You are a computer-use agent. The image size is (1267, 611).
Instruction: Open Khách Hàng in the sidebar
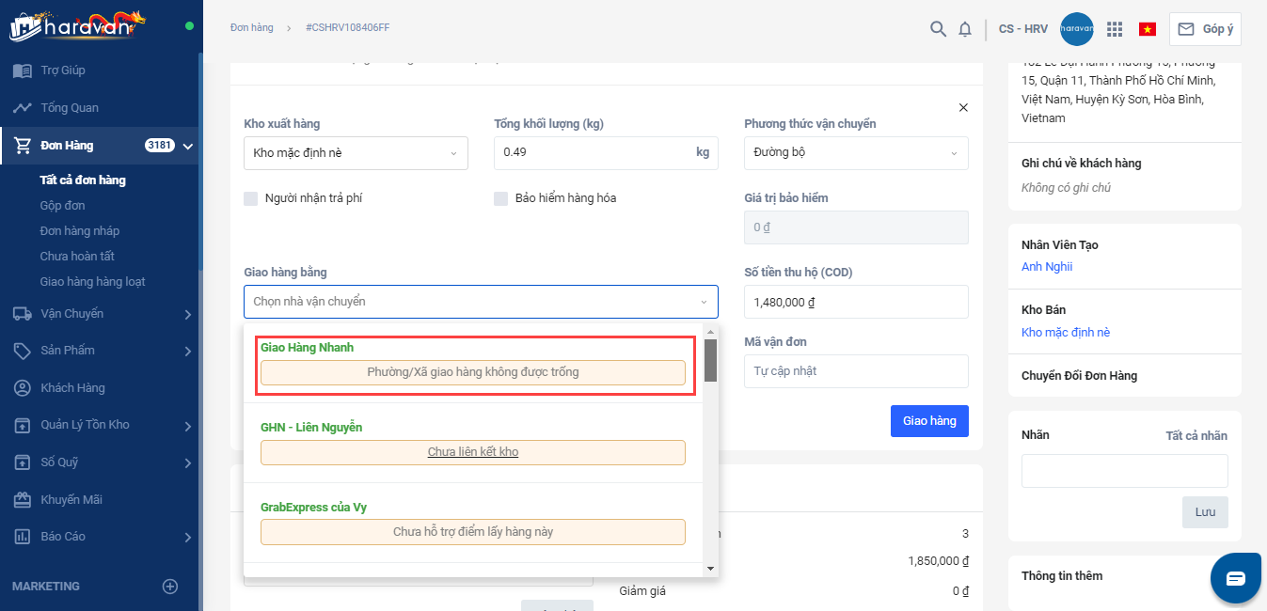pos(72,388)
